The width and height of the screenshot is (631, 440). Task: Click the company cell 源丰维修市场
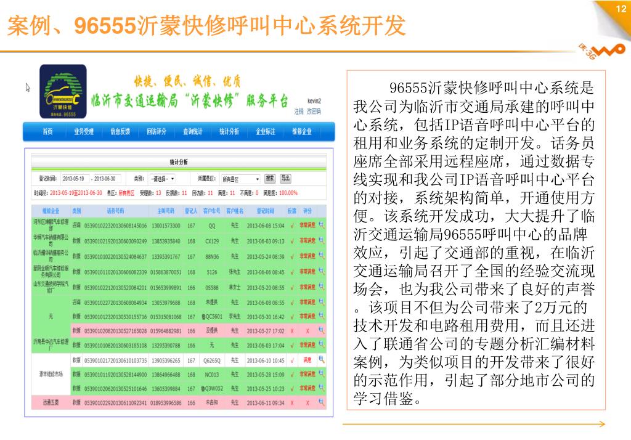51,374
